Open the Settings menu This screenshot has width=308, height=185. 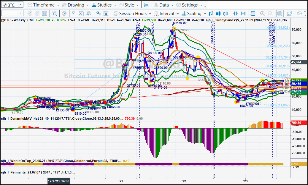tap(187, 5)
